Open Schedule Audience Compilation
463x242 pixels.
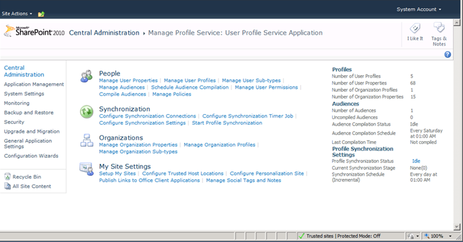coord(190,87)
